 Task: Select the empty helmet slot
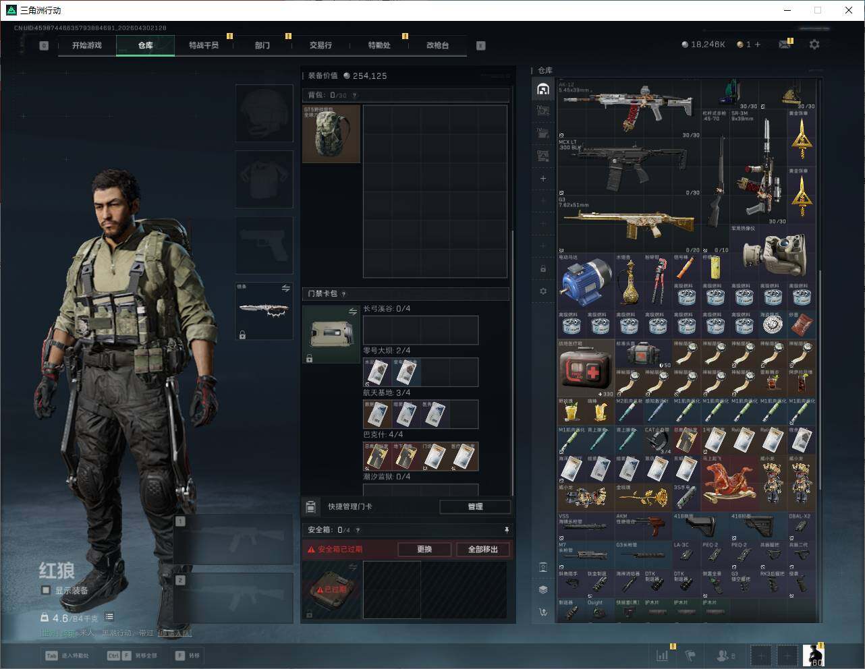click(264, 113)
